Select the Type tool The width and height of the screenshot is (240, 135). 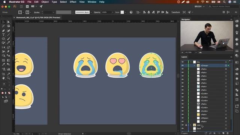tap(3, 35)
